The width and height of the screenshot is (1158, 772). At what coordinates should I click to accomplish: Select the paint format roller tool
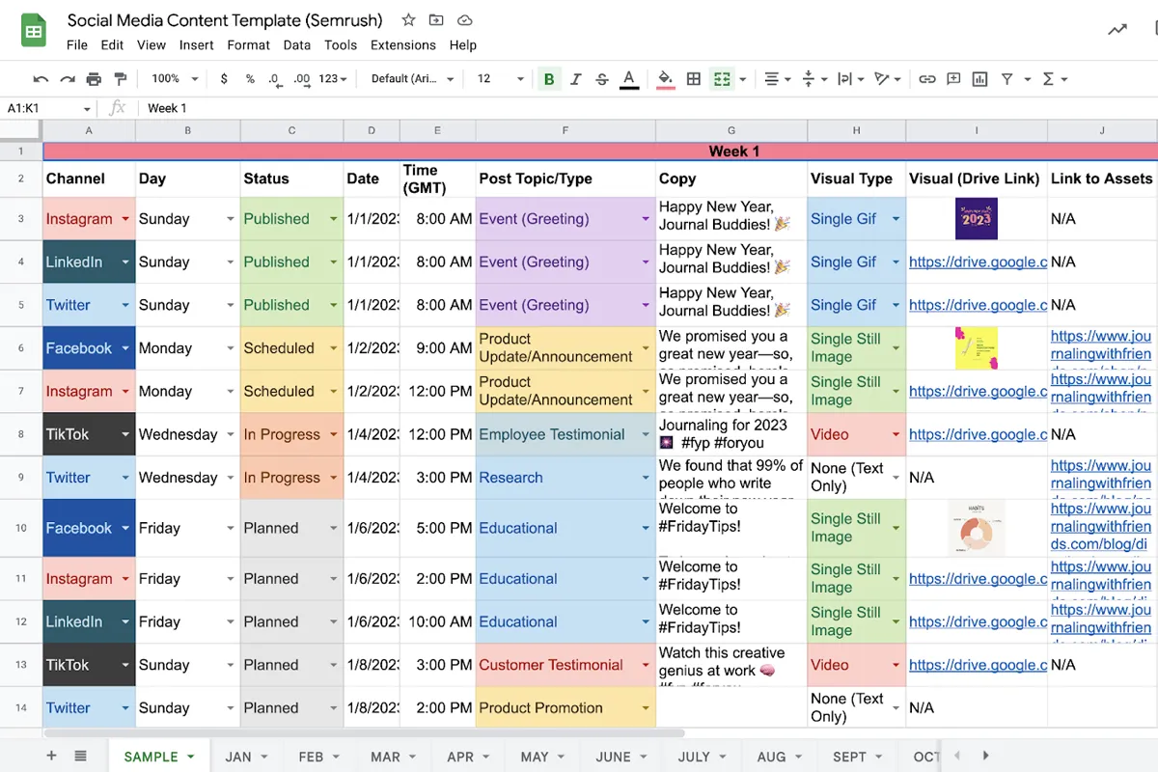[x=120, y=79]
